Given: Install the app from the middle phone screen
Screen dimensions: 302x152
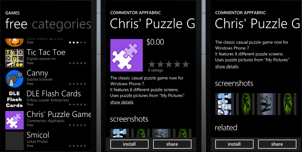Looking at the screenshot, I should pyautogui.click(x=129, y=144).
